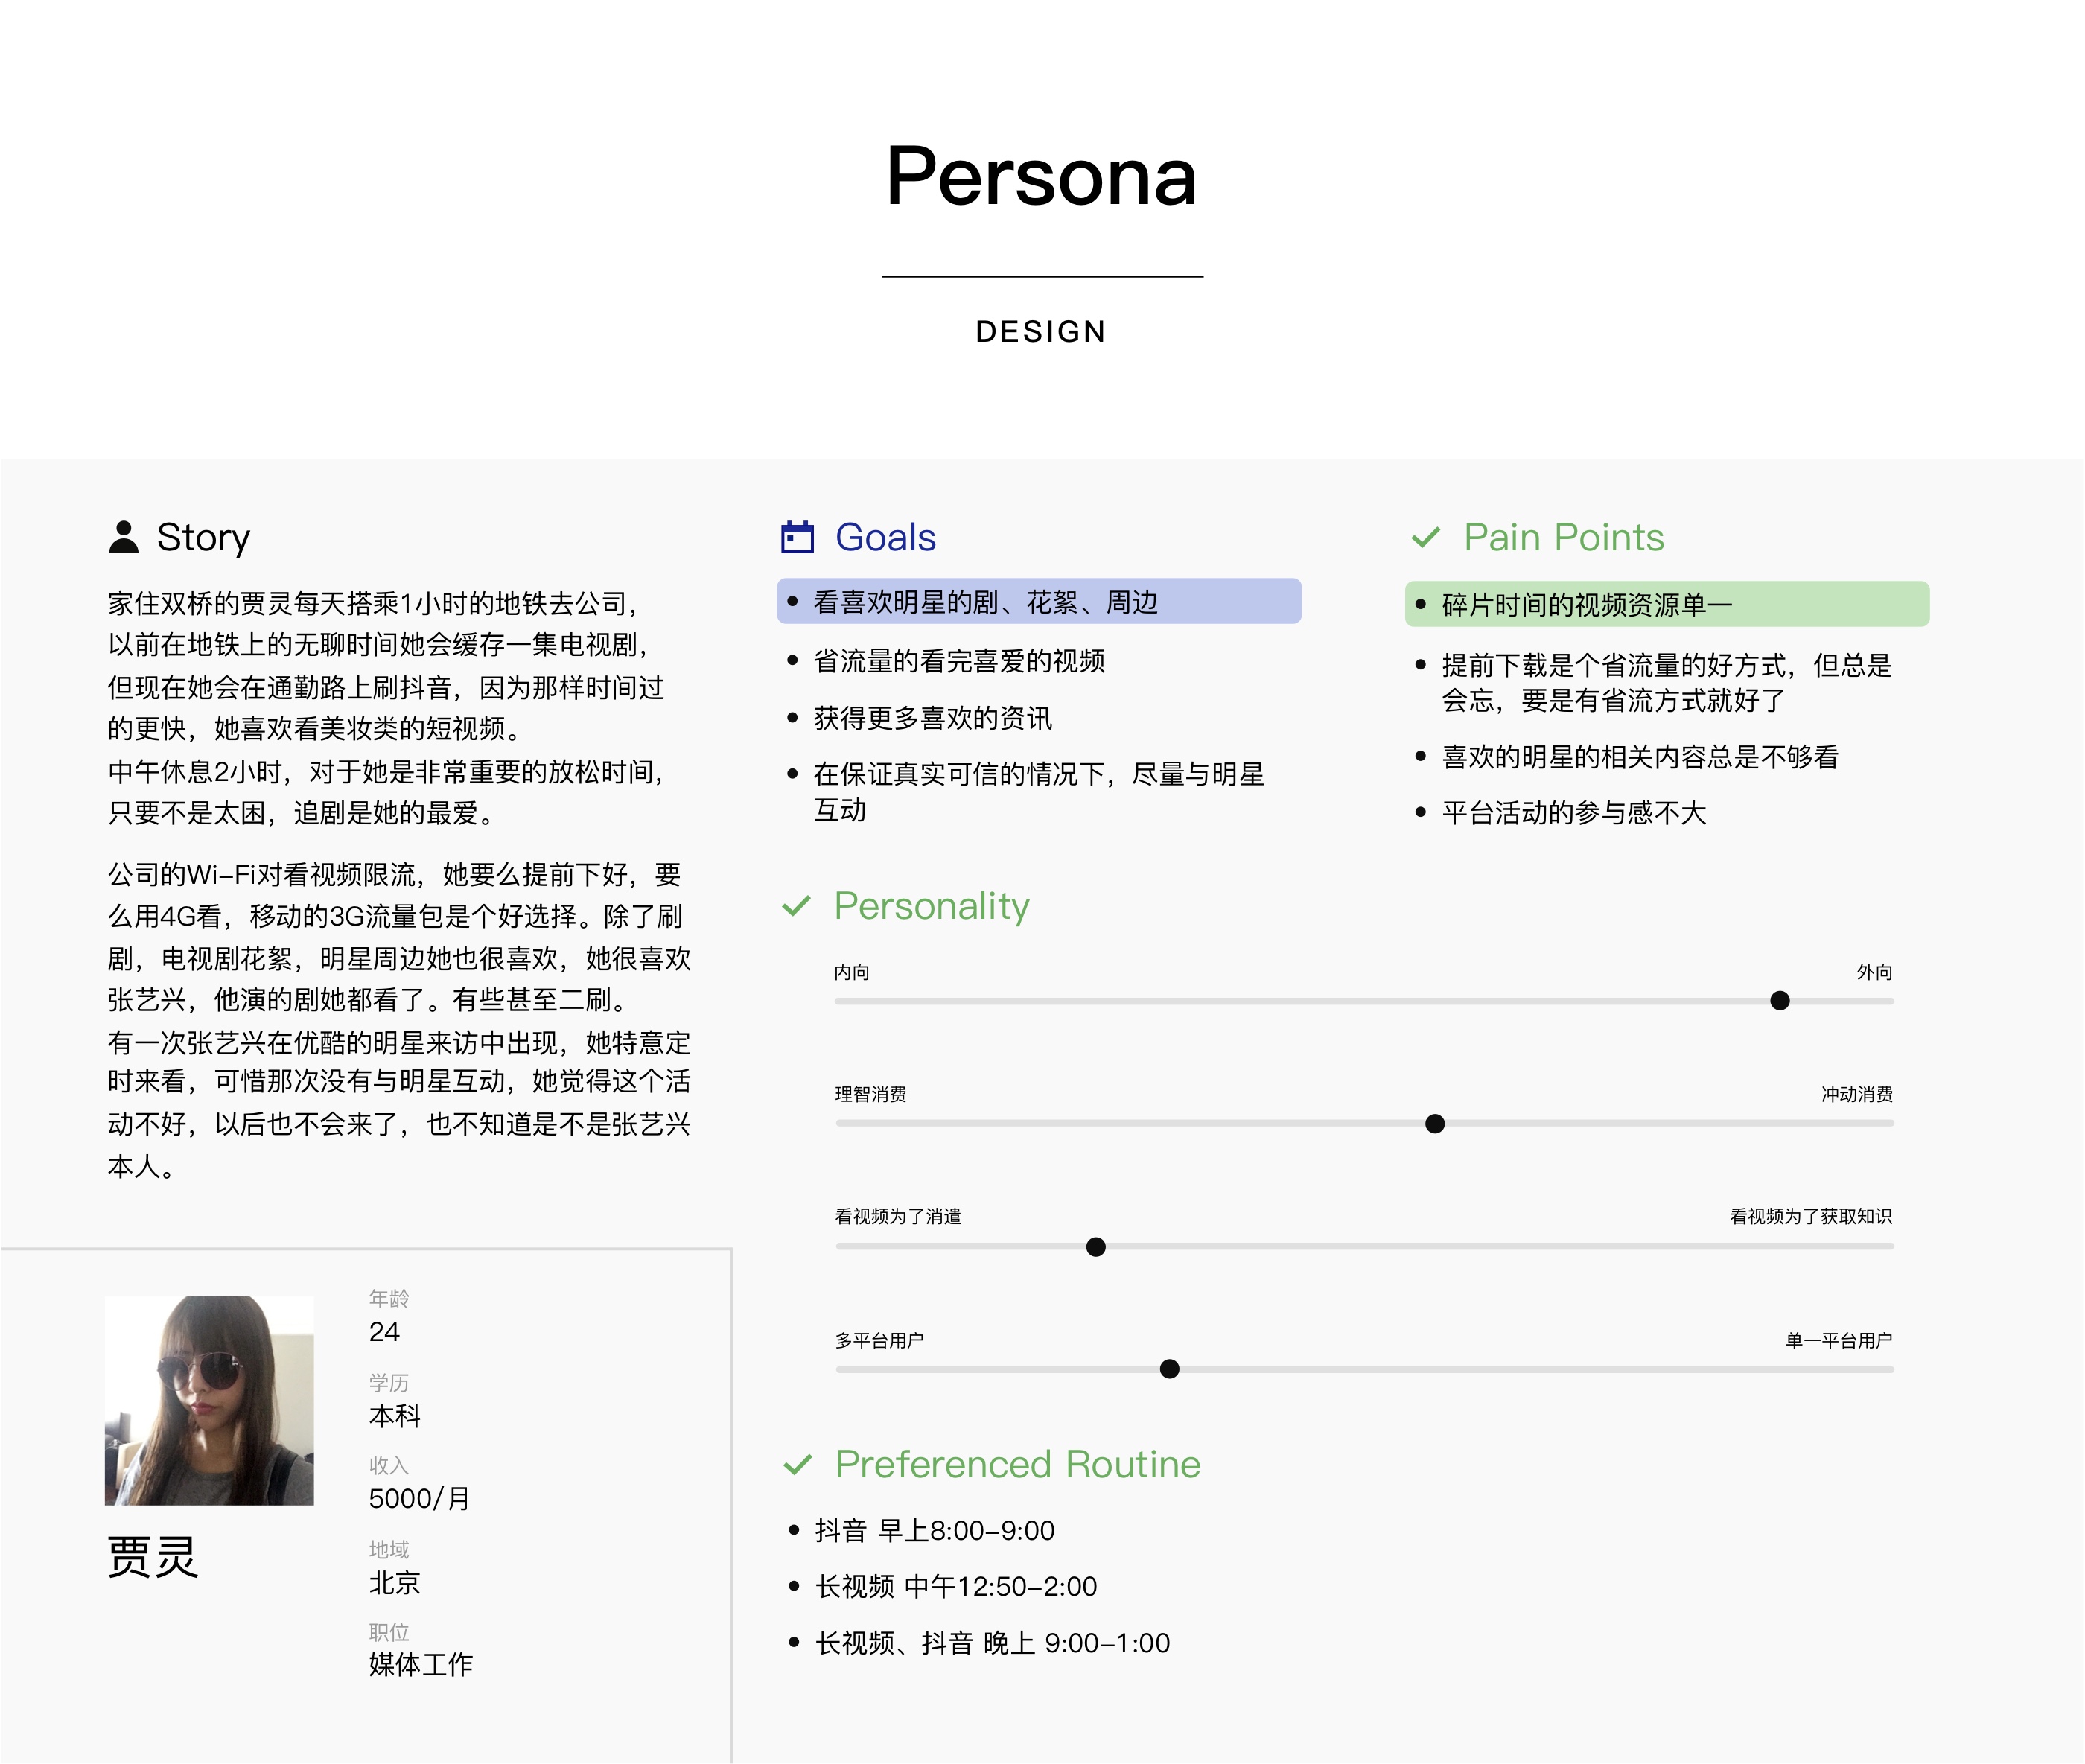
Task: Click the 理智消费/冲动消费 slider handle
Action: 1434,1124
